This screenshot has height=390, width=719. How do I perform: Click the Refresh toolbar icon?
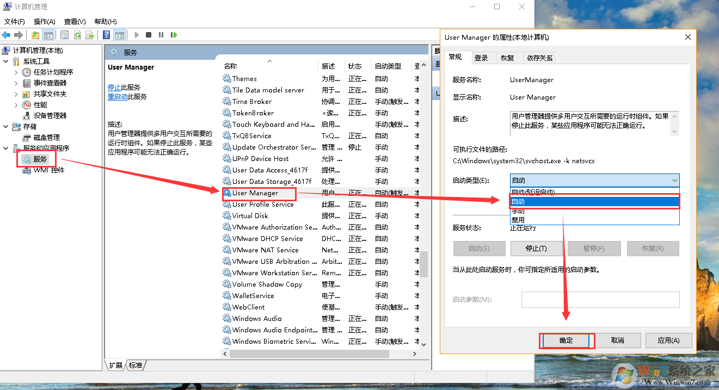(77, 35)
